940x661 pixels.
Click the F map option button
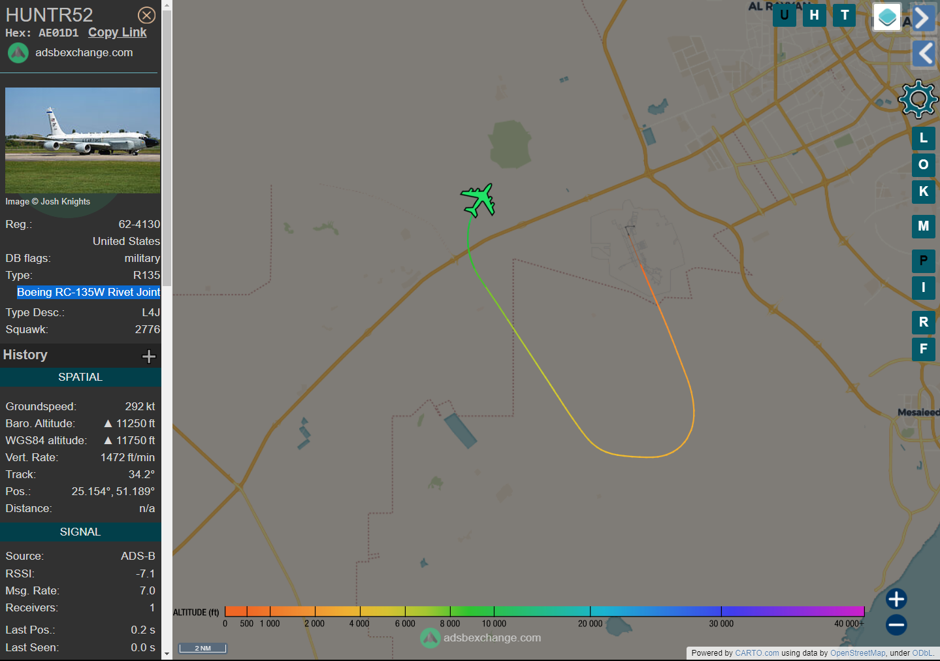(924, 349)
